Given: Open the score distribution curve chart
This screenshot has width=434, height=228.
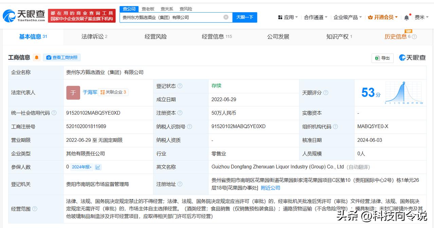Looking at the screenshot, I should pyautogui.click(x=404, y=93).
